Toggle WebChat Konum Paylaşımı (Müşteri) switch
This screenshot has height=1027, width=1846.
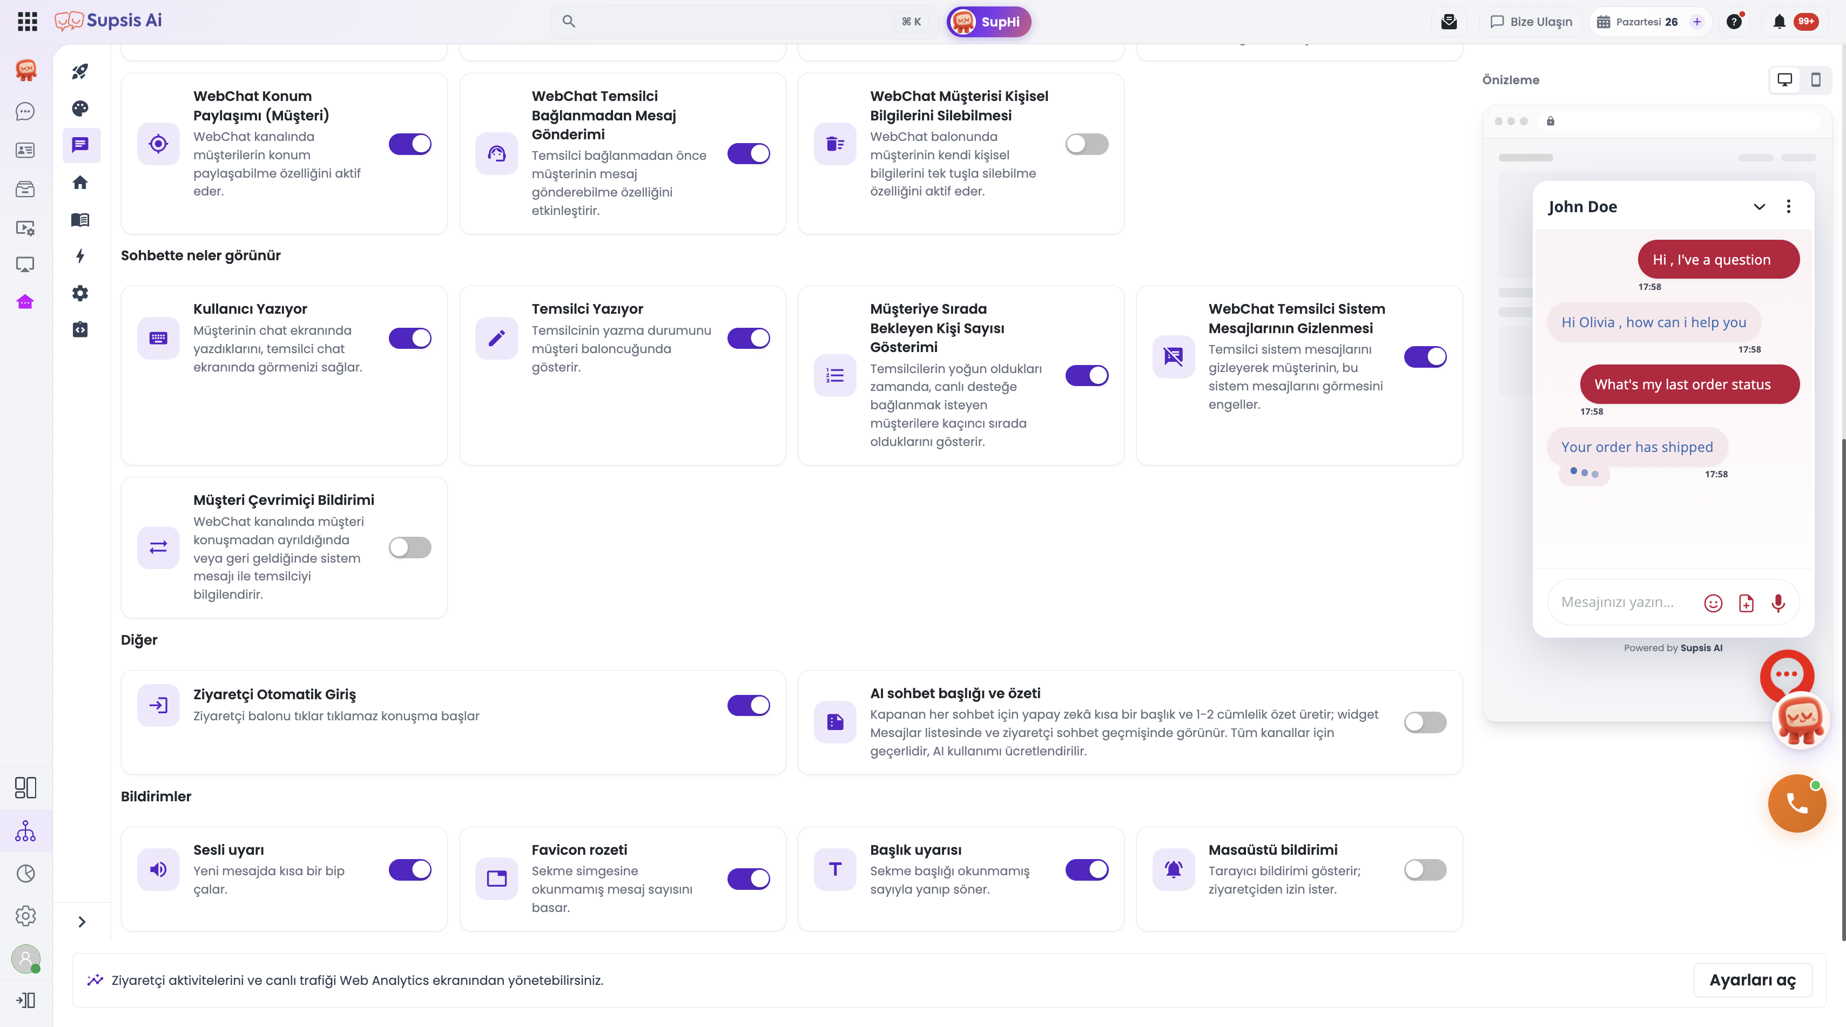(410, 144)
